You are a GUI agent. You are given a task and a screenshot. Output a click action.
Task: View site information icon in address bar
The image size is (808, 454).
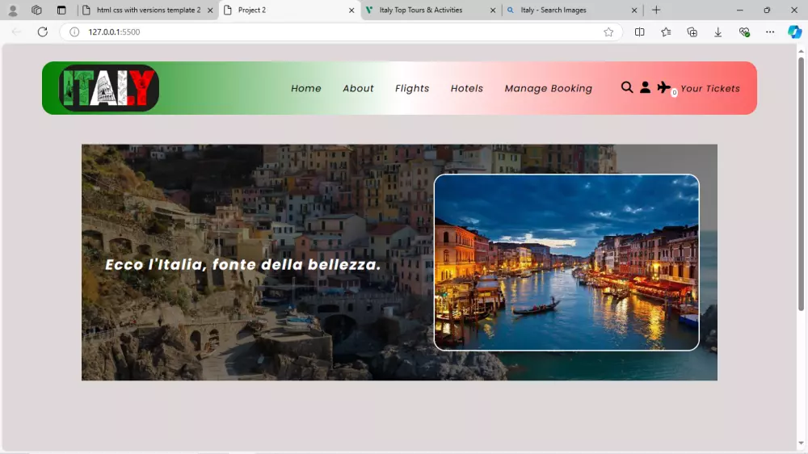(74, 32)
